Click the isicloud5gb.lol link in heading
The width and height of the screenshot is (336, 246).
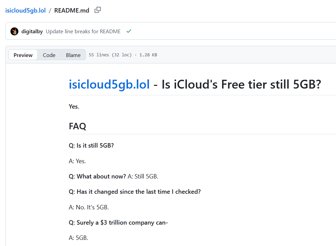(109, 84)
